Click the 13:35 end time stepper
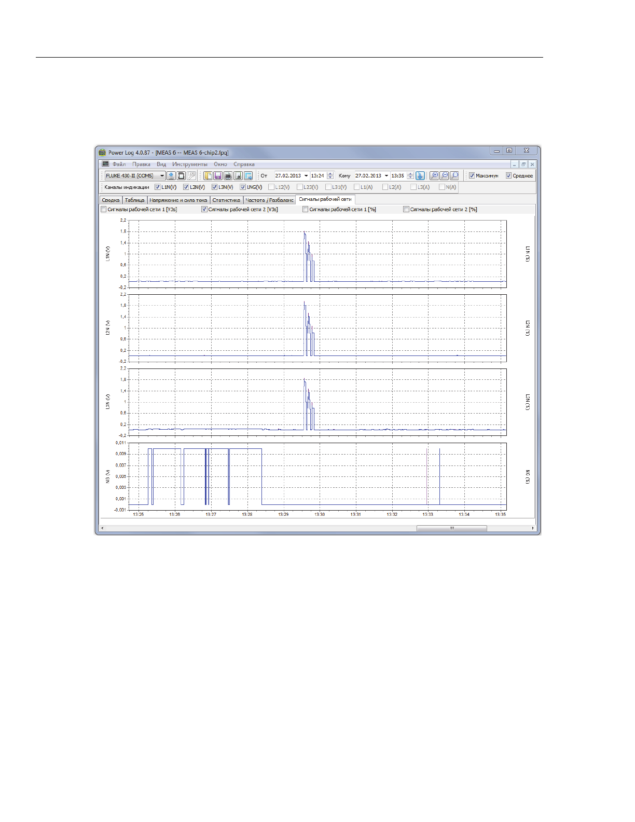The height and width of the screenshot is (822, 635). [410, 176]
